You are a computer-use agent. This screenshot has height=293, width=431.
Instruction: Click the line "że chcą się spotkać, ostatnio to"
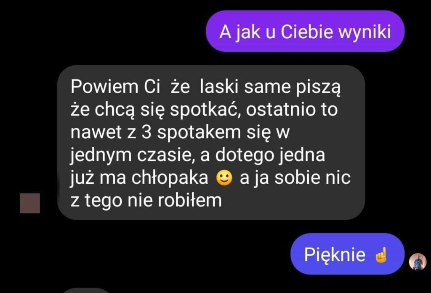click(204, 110)
